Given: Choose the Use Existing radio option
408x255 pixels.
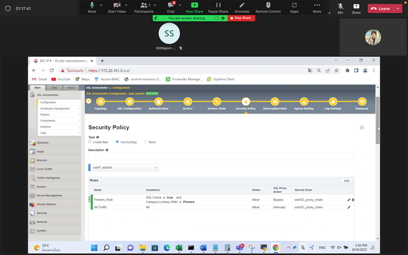Looking at the screenshot, I should (118, 142).
